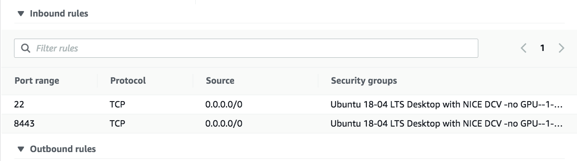Click TCP protocol in the 8443 row
577x161 pixels.
click(117, 124)
